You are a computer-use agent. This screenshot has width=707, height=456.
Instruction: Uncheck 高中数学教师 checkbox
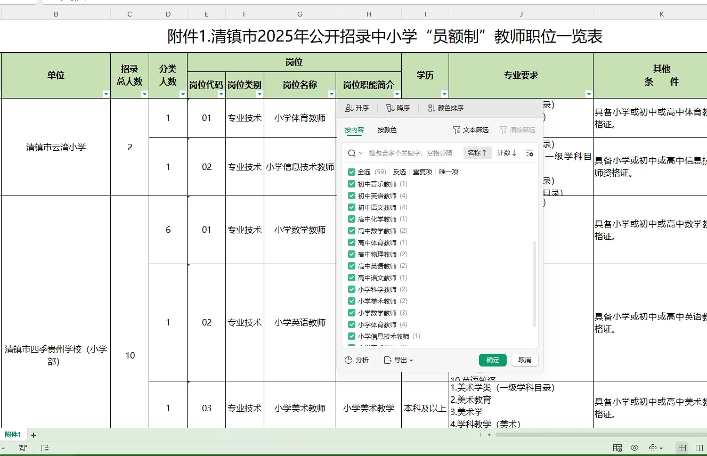coord(352,231)
